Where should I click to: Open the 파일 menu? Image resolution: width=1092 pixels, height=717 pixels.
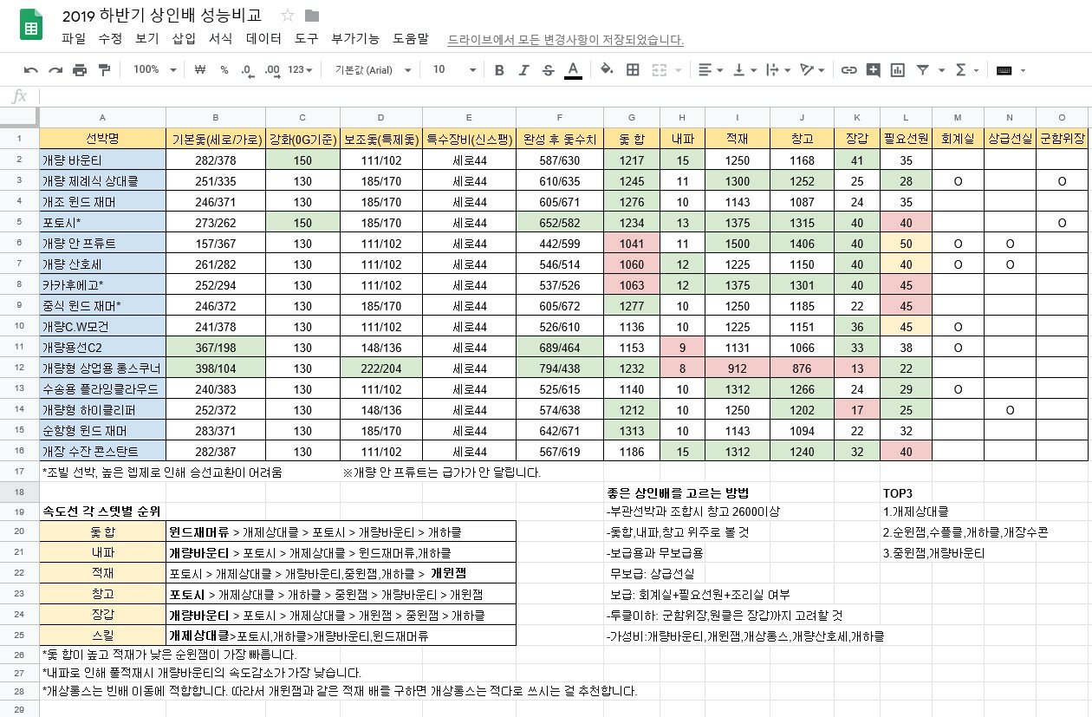tap(75, 39)
